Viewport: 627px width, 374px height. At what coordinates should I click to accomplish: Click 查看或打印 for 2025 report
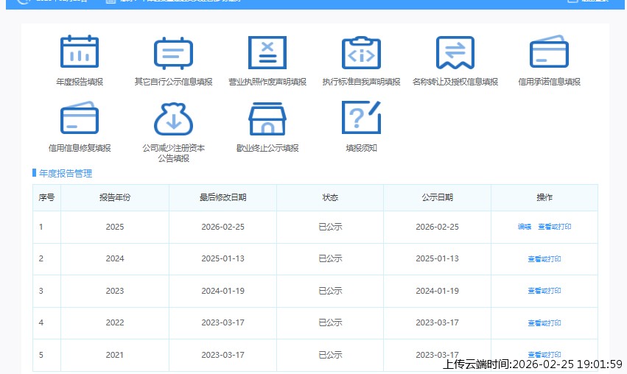point(554,227)
